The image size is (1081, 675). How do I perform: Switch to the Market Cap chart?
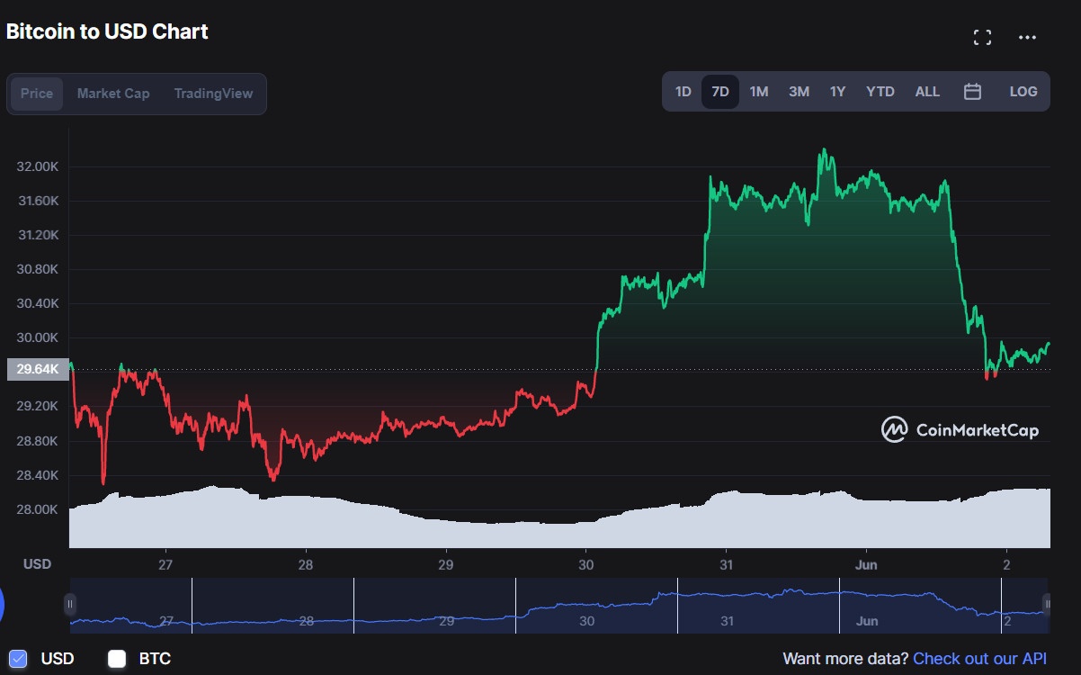113,93
